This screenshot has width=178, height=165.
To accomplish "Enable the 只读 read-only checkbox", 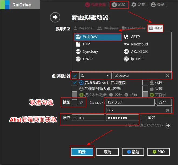I will pos(145,89).
